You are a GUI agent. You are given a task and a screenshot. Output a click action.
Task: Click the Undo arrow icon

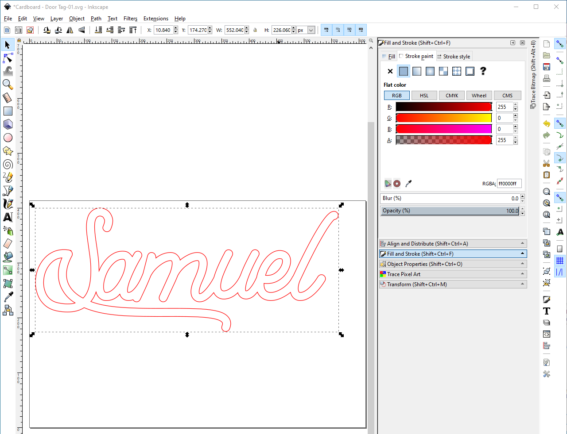click(x=547, y=123)
